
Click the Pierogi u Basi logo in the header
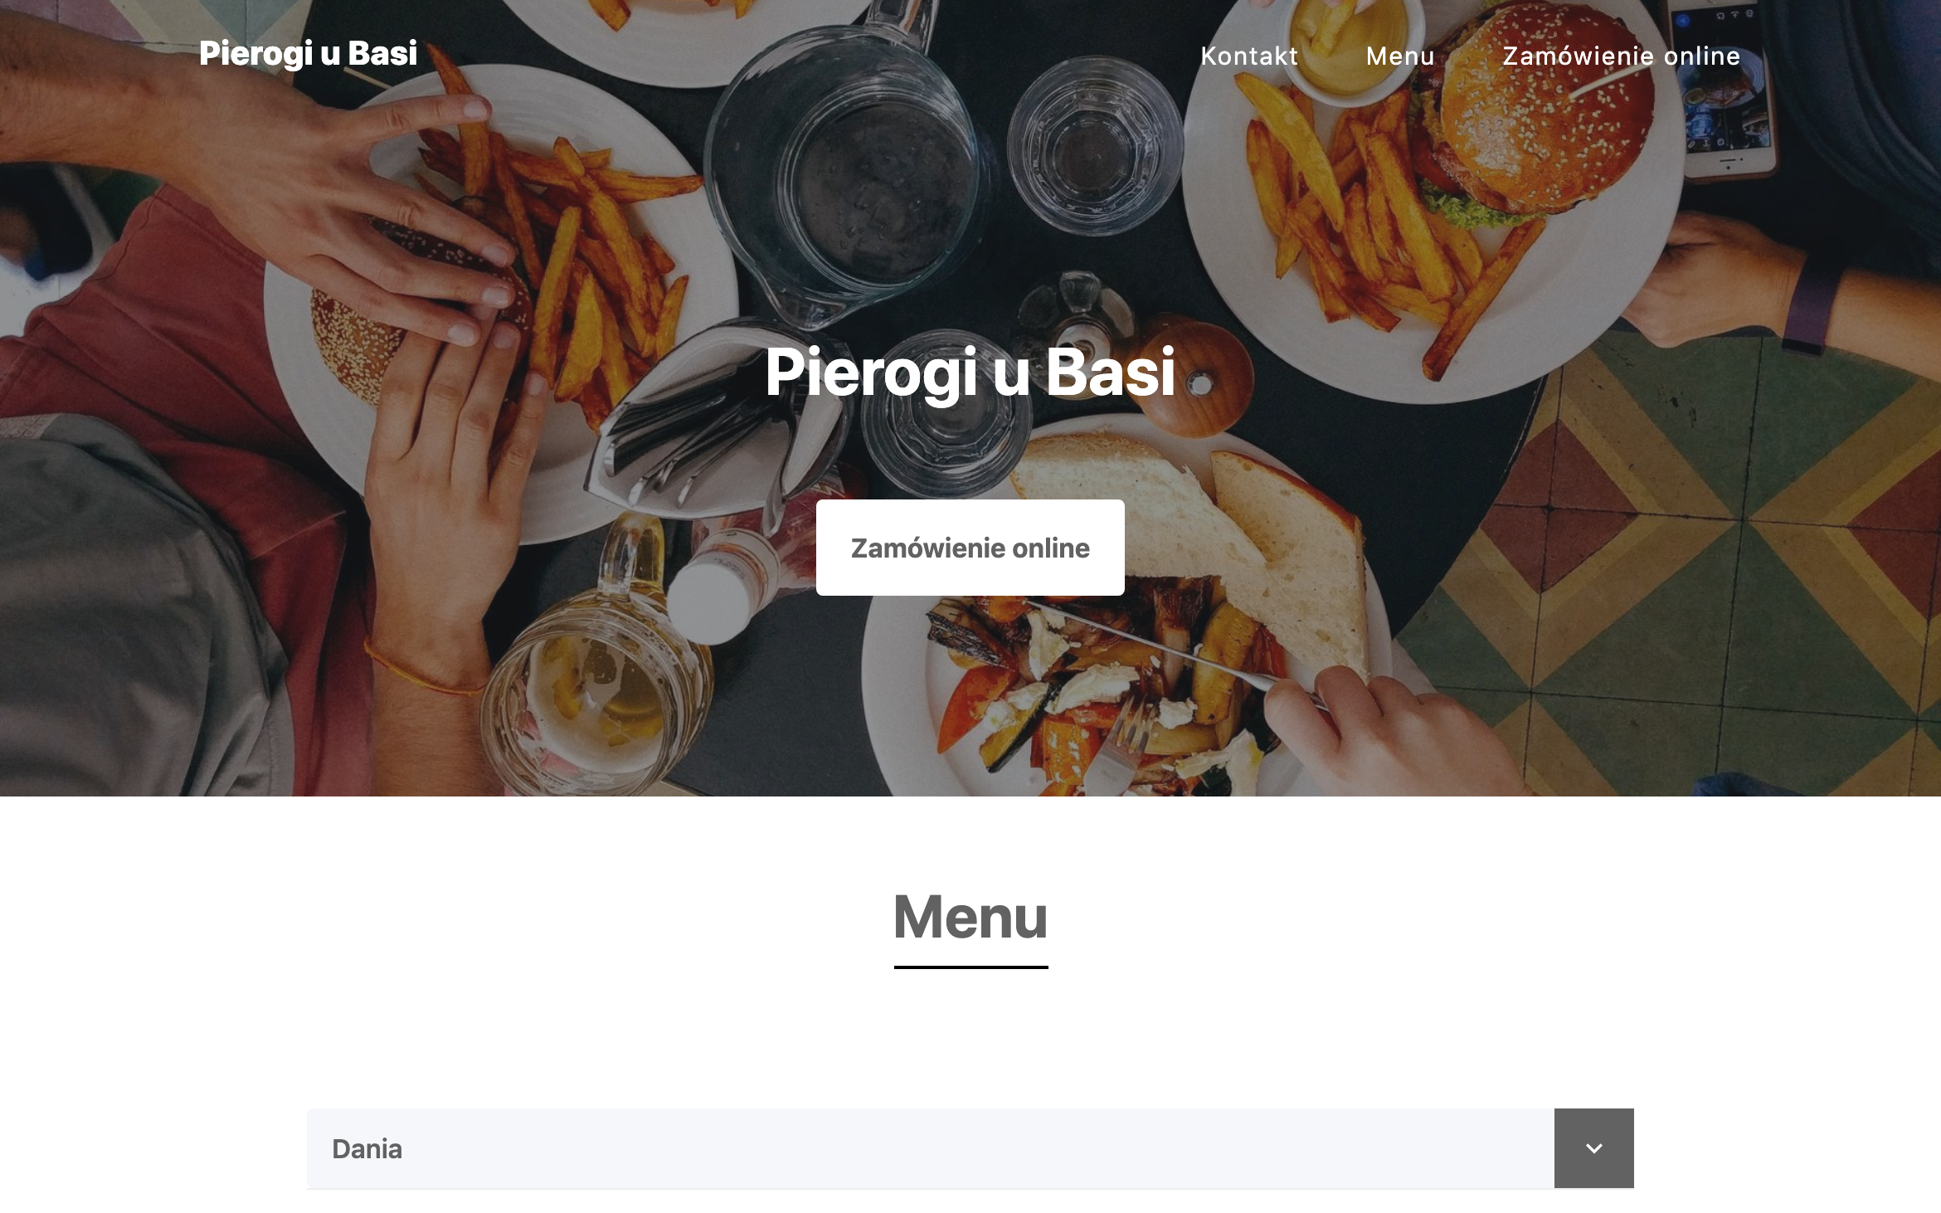tap(308, 54)
